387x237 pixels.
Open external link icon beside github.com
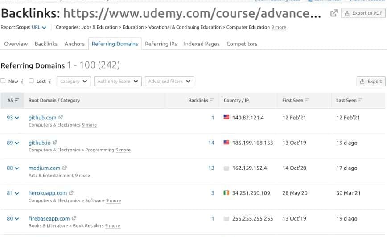tap(61, 117)
